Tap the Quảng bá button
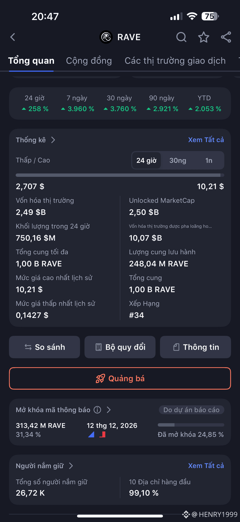 click(x=120, y=378)
